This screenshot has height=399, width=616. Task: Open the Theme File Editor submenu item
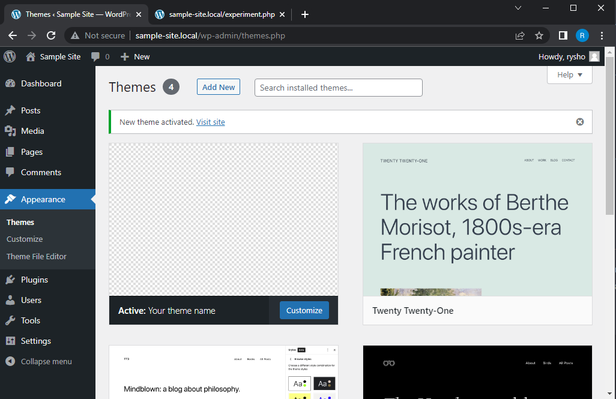click(x=37, y=256)
